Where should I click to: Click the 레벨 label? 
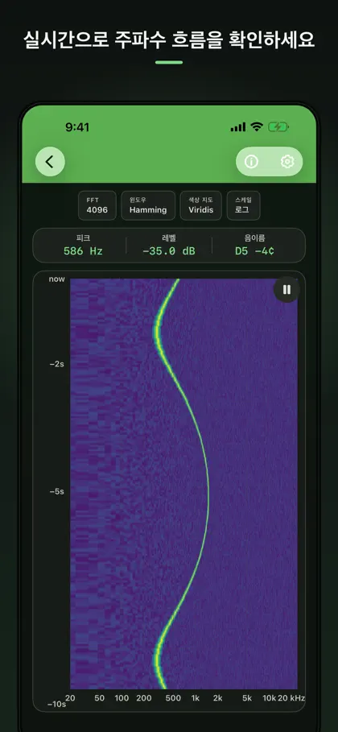coord(168,238)
